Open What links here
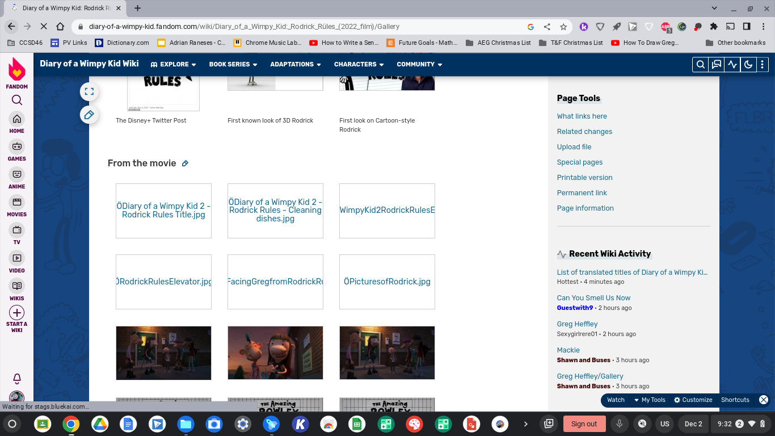775x436 pixels. [582, 116]
